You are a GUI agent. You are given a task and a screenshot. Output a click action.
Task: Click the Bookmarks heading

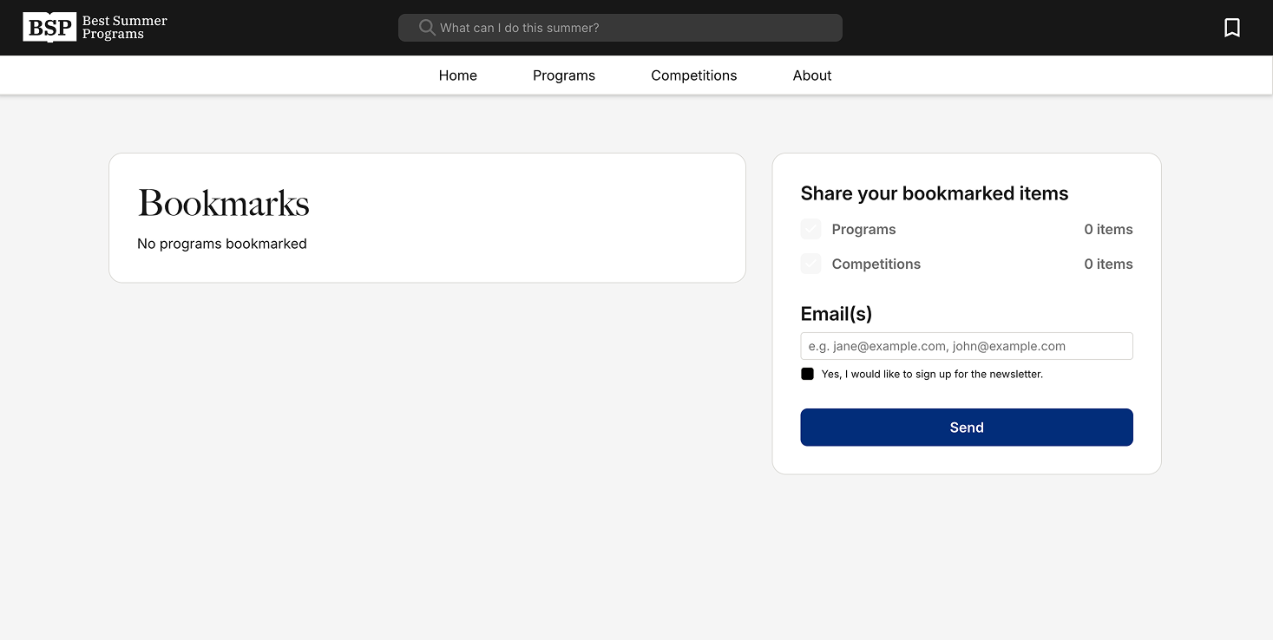coord(224,204)
